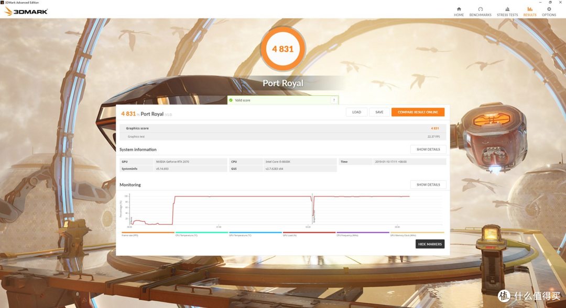
Task: Go to the Benchmarks tab
Action: 480,12
